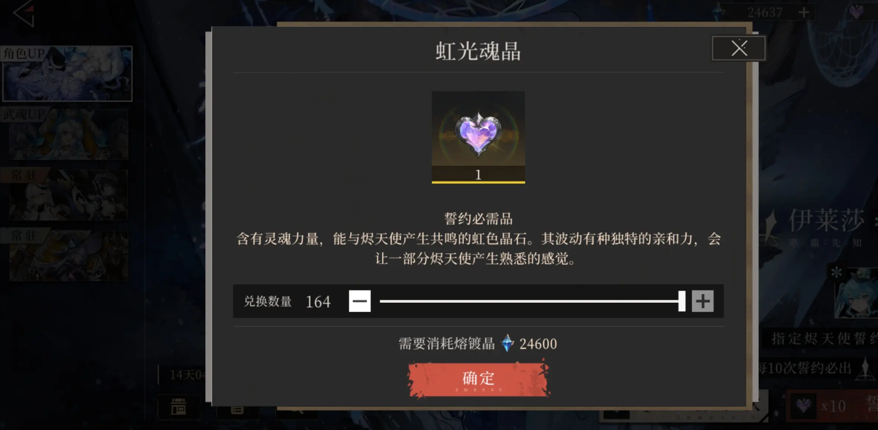Screen dimensions: 878x430
Task: Click the heart crystal x10 summon button
Action: pos(831,406)
